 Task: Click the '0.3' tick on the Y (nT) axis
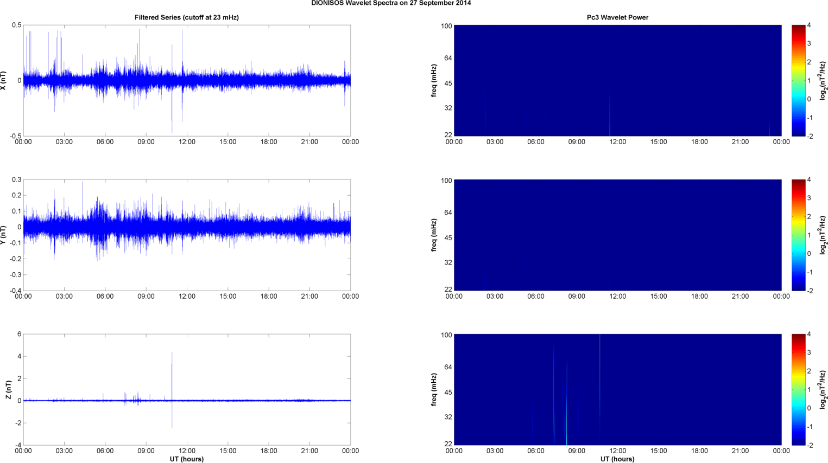click(16, 180)
